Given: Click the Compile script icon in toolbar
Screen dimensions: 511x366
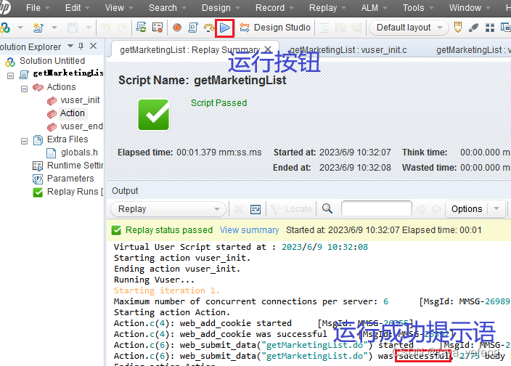Looking at the screenshot, I should 193,28.
